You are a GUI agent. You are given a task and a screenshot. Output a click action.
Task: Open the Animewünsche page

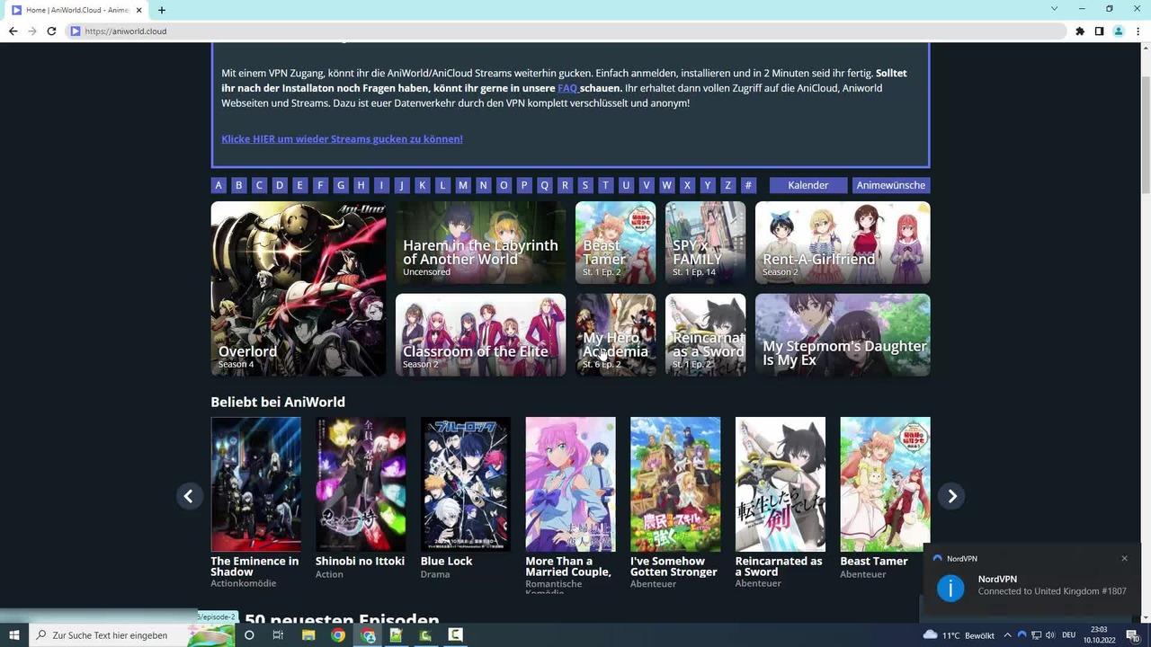891,185
